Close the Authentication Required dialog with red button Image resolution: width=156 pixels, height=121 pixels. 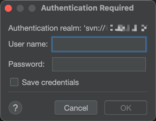[x=8, y=8]
